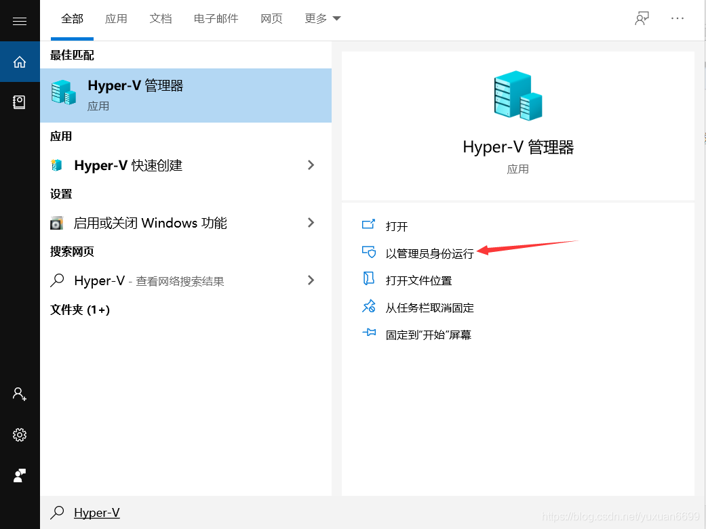The width and height of the screenshot is (706, 529).
Task: Open the hamburger menu at the sidebar top
Action: click(20, 21)
